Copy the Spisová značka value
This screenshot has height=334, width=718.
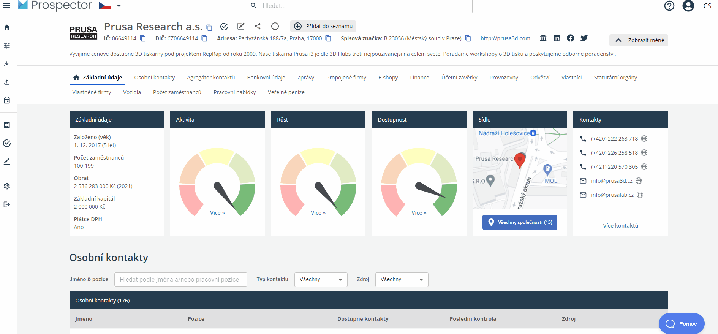[x=468, y=38]
